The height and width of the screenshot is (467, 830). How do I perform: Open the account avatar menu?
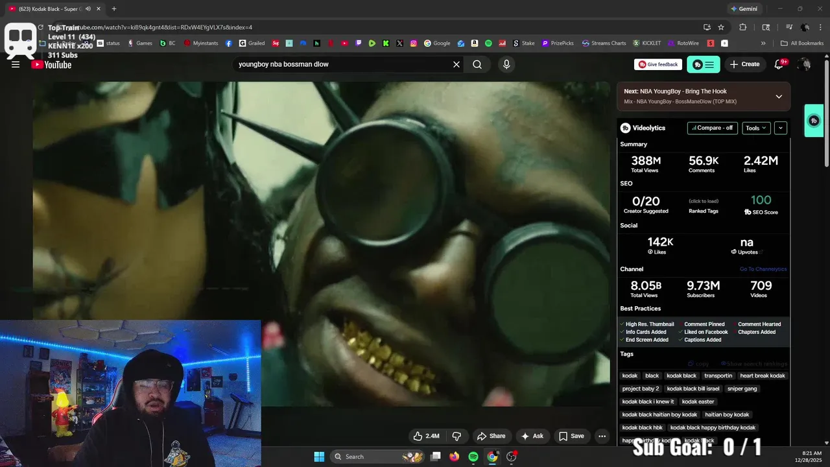[805, 64]
